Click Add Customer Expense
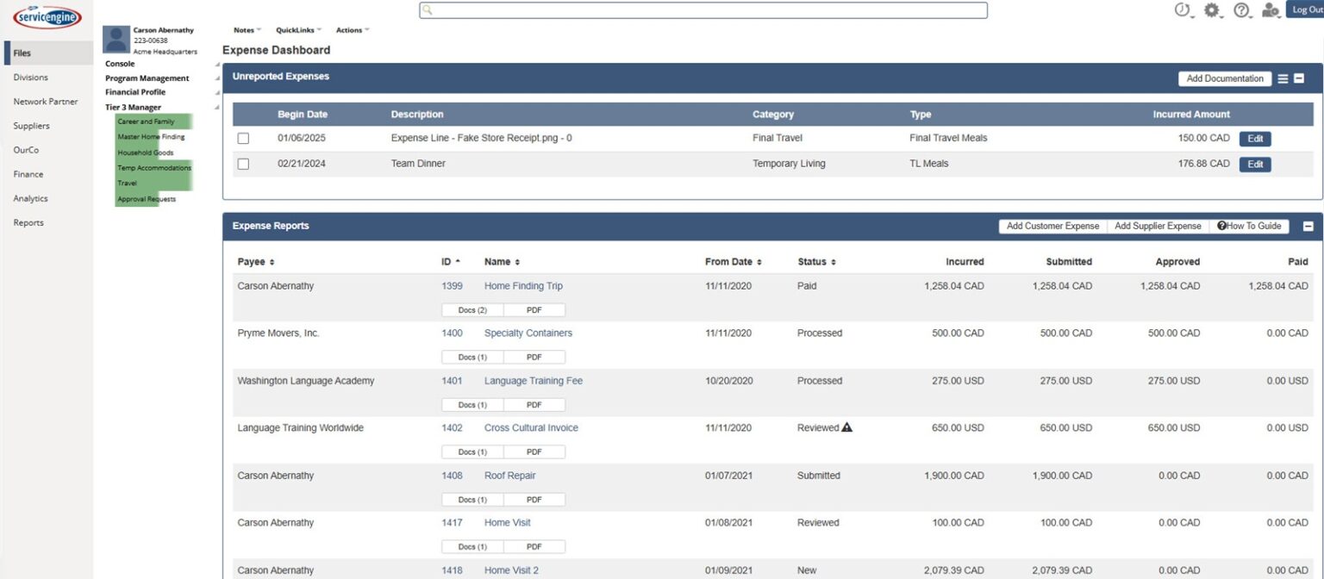Viewport: 1324px width, 579px height. pyautogui.click(x=1052, y=226)
